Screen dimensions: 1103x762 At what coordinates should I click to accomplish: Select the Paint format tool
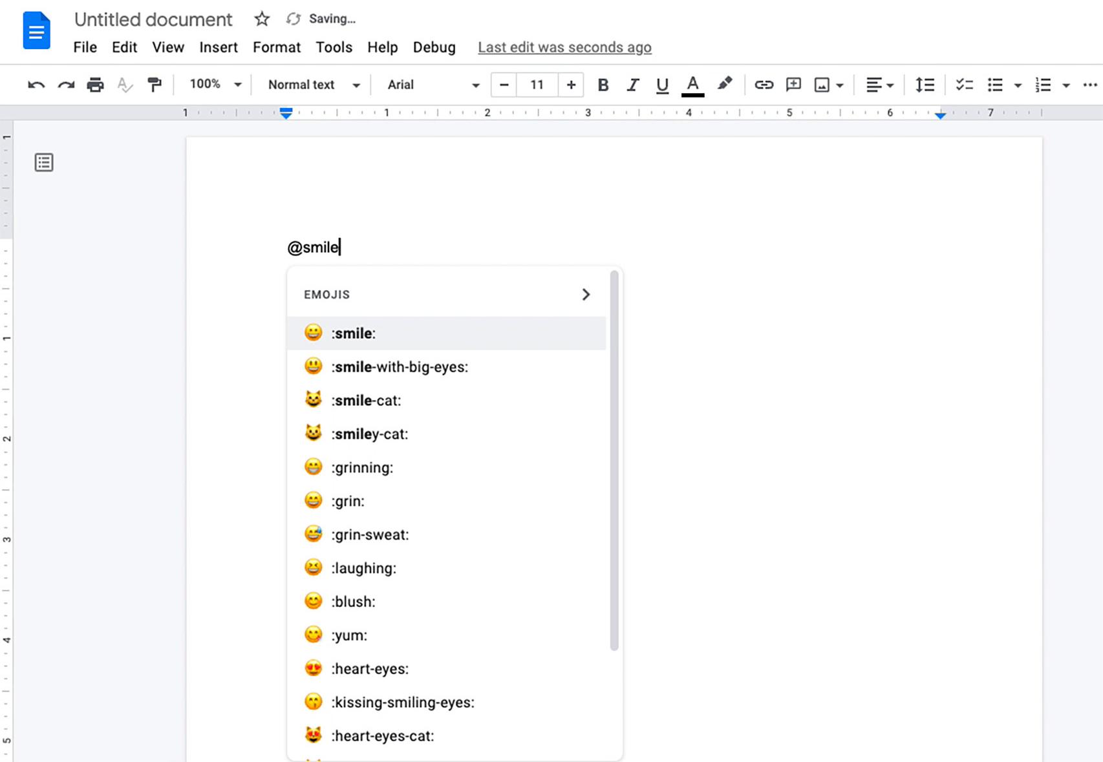click(155, 85)
